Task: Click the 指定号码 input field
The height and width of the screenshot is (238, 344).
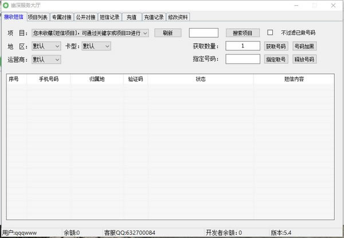Action: click(243, 59)
